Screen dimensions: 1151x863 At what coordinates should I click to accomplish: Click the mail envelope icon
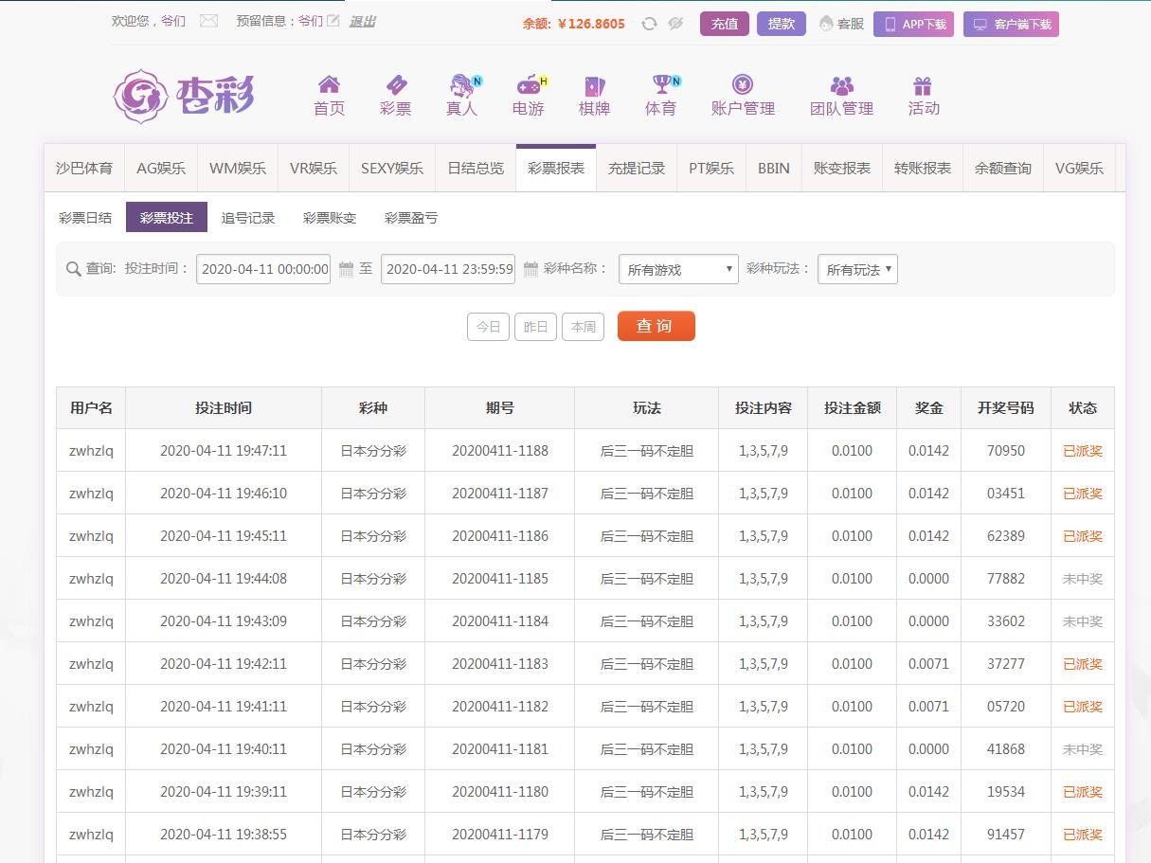coord(208,21)
